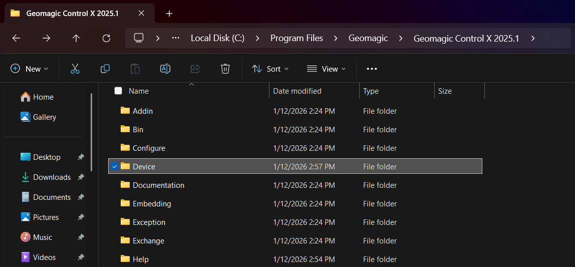Go forward with the right arrow
This screenshot has width=575, height=267.
46,38
